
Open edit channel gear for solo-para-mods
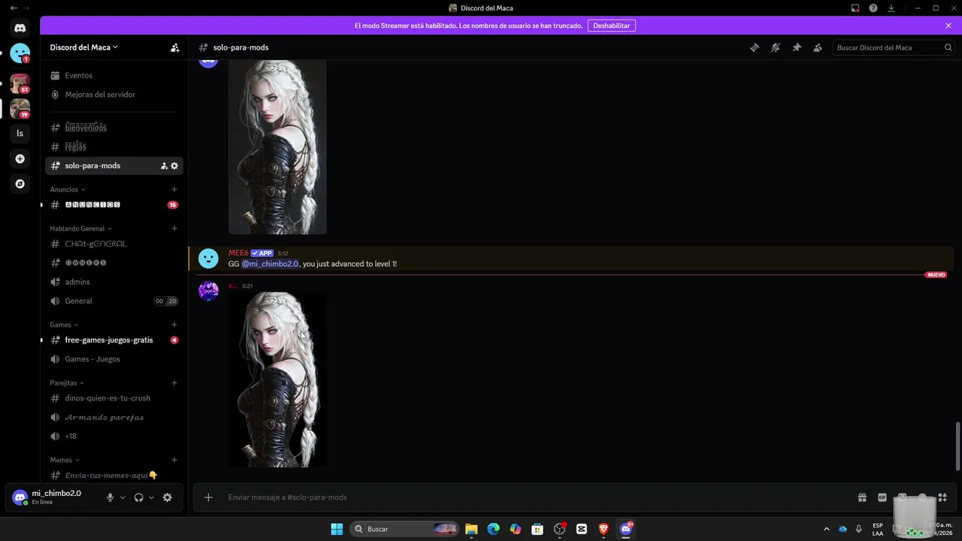click(x=174, y=166)
